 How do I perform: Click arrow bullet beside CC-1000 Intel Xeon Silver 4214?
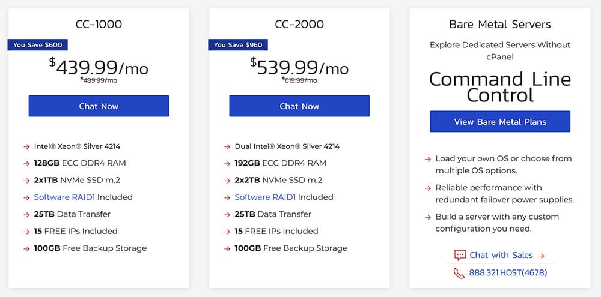pos(26,146)
